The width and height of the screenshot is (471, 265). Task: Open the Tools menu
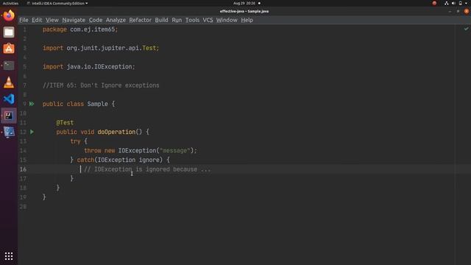192,20
